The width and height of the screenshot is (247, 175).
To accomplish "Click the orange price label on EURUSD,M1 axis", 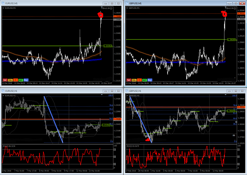I will point(117,16).
